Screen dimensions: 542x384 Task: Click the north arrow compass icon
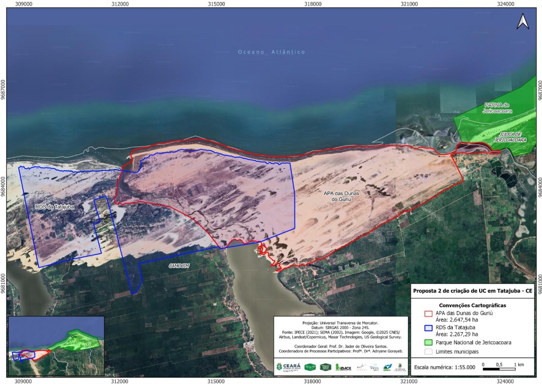click(x=523, y=22)
